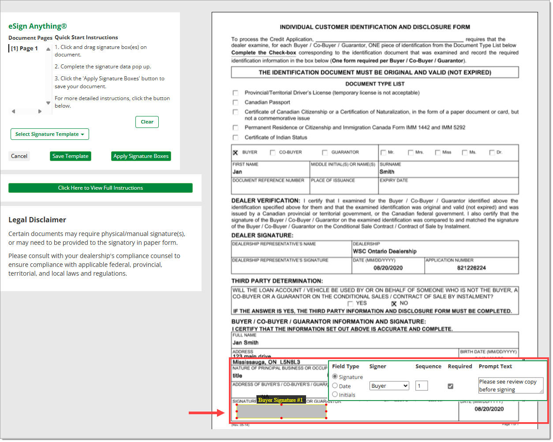Check the Certificate of Indian Status checkbox
The height and width of the screenshot is (442, 553).
pos(235,138)
